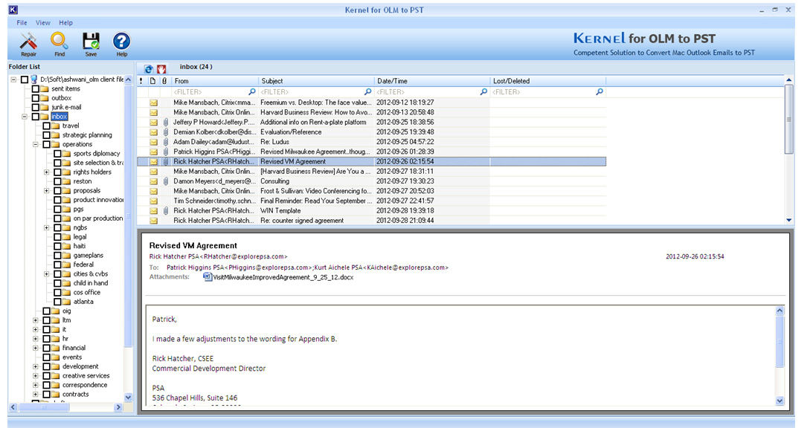Click the Find magnifier icon
Screen dimensions: 804x428
click(60, 41)
